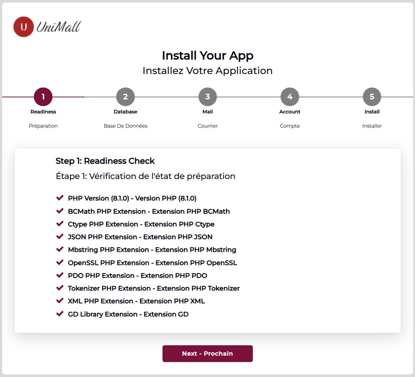415x377 pixels.
Task: Click the Account step label
Action: tap(290, 112)
